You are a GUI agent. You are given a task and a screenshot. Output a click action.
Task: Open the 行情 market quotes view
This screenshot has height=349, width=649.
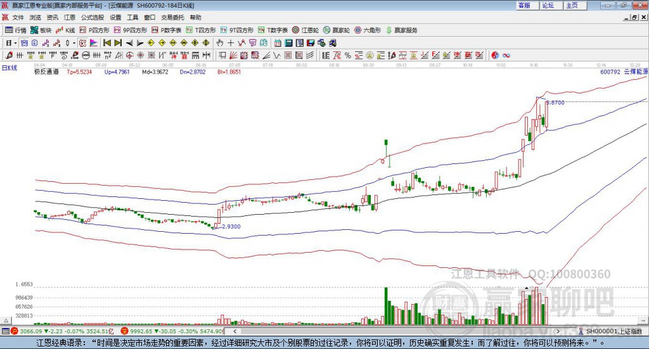pyautogui.click(x=16, y=30)
